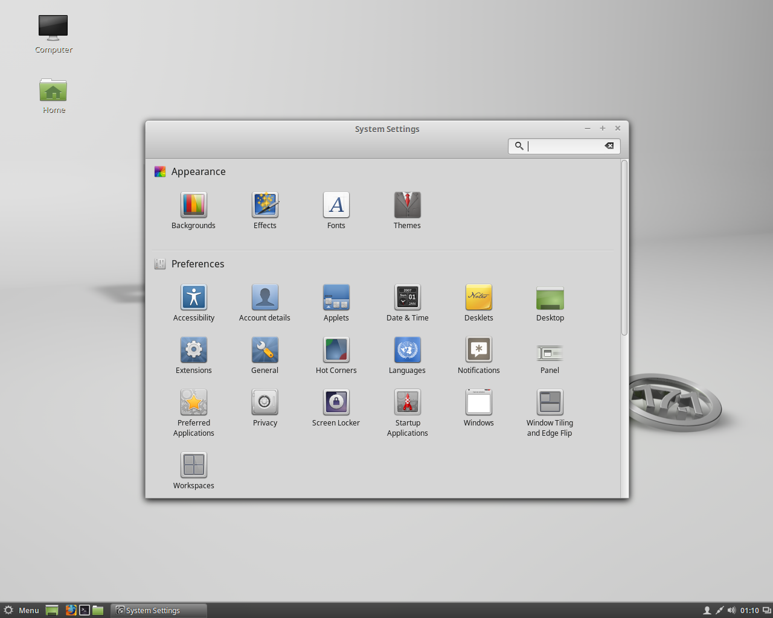Open the sound volume applet
The image size is (773, 618).
(732, 610)
